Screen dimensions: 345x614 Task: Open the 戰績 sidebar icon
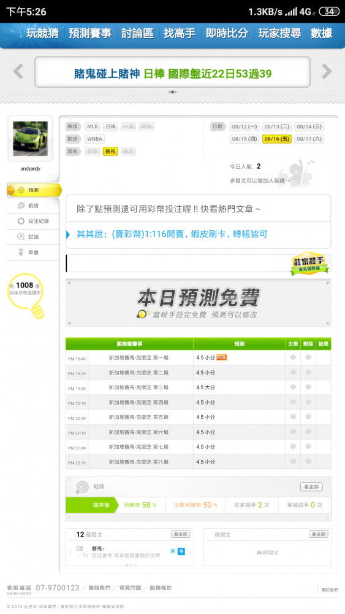click(21, 206)
